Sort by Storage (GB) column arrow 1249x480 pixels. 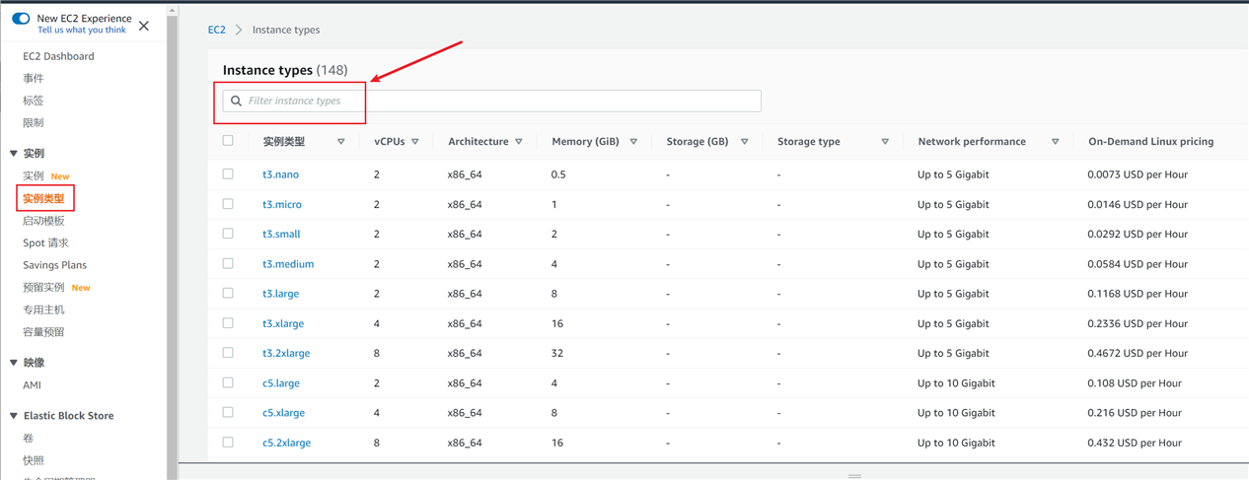click(x=745, y=142)
